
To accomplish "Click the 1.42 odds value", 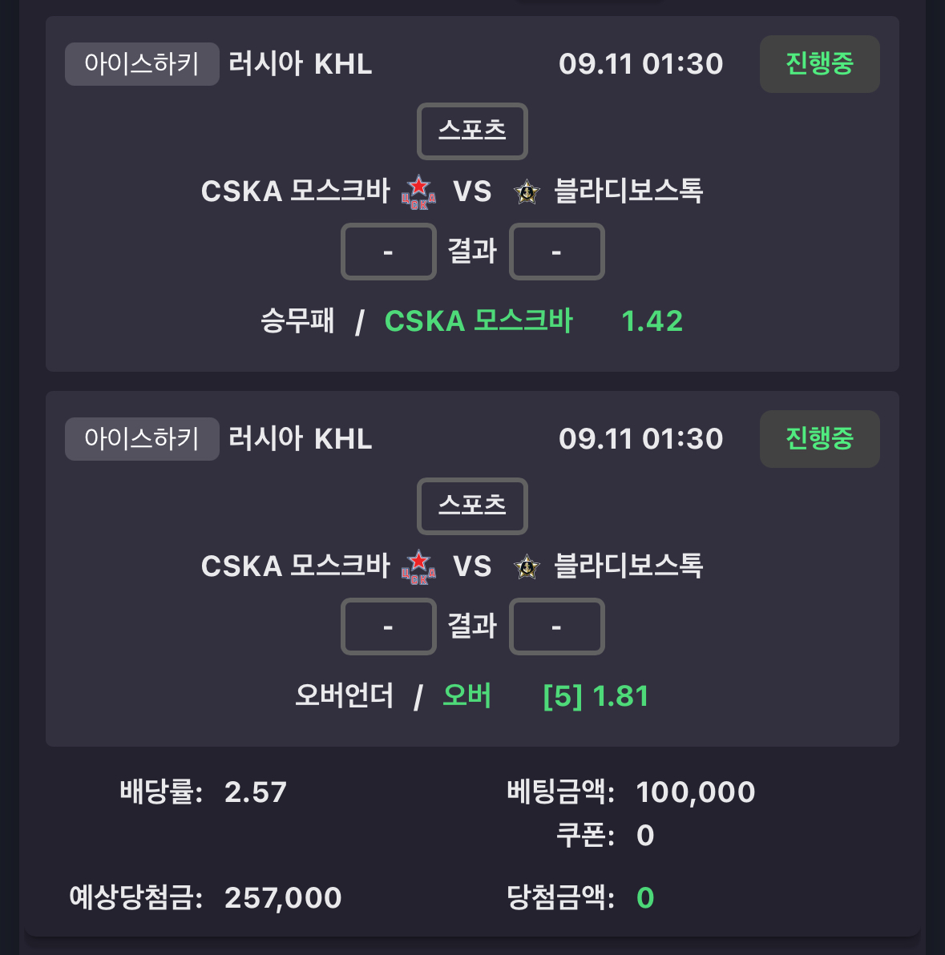I will [x=652, y=321].
